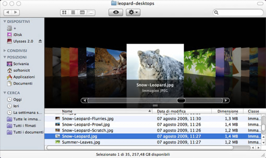Screen dimensions: 266x158
Task: Select the Snow-Leopard.jpg row
Action: point(153,136)
